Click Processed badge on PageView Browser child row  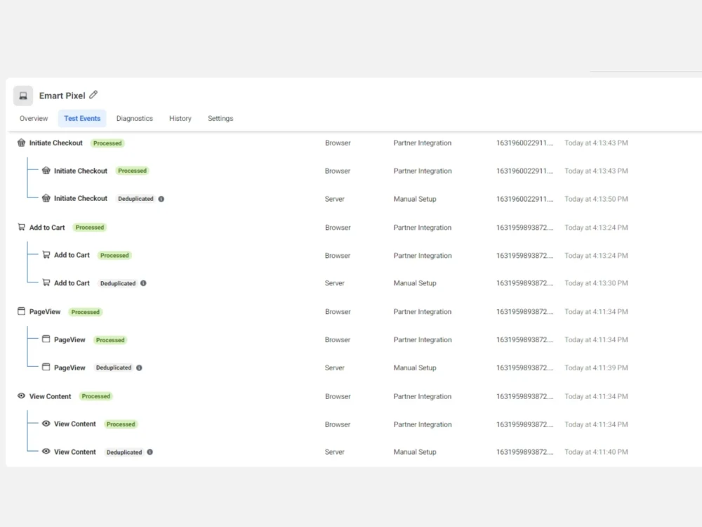(110, 340)
